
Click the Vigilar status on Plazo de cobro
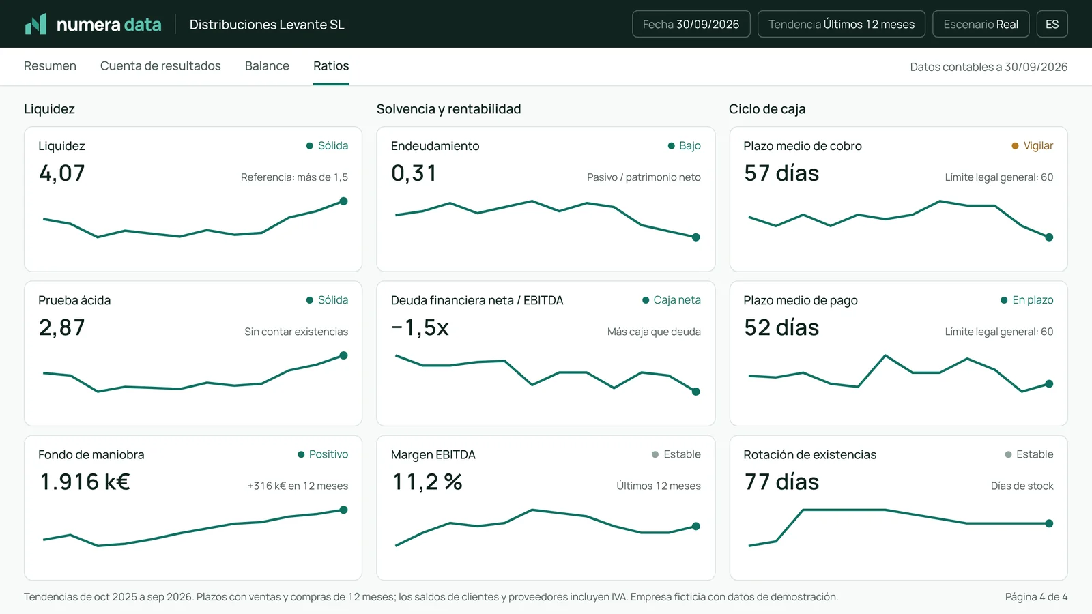tap(1032, 145)
